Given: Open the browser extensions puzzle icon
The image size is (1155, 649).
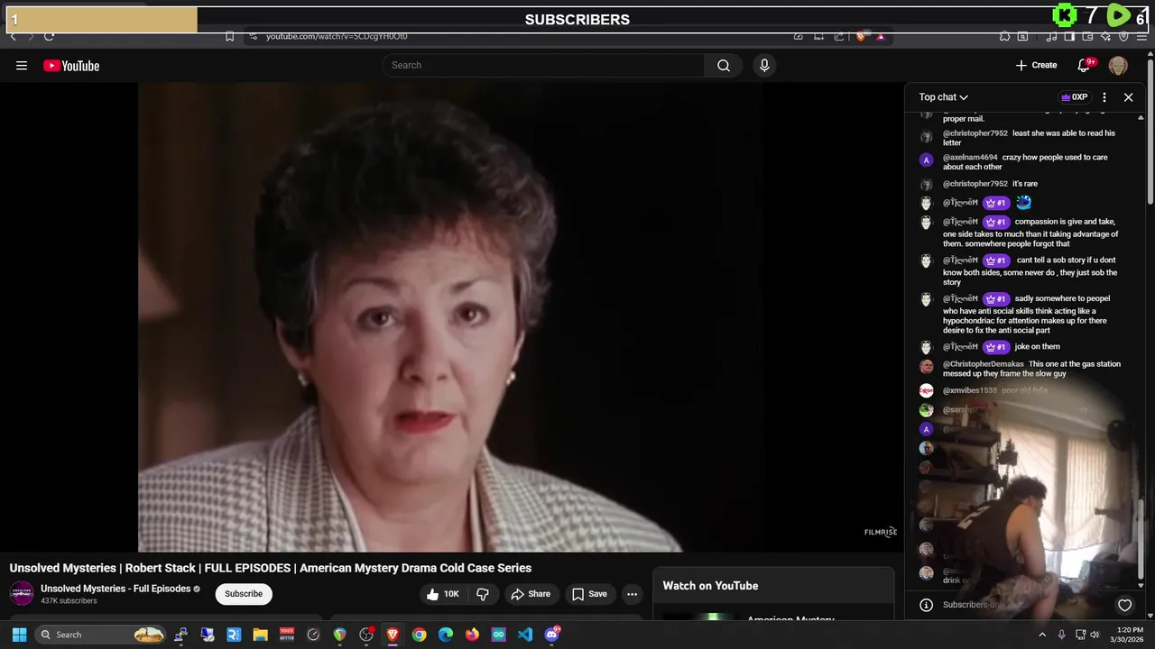Looking at the screenshot, I should coord(1004,36).
